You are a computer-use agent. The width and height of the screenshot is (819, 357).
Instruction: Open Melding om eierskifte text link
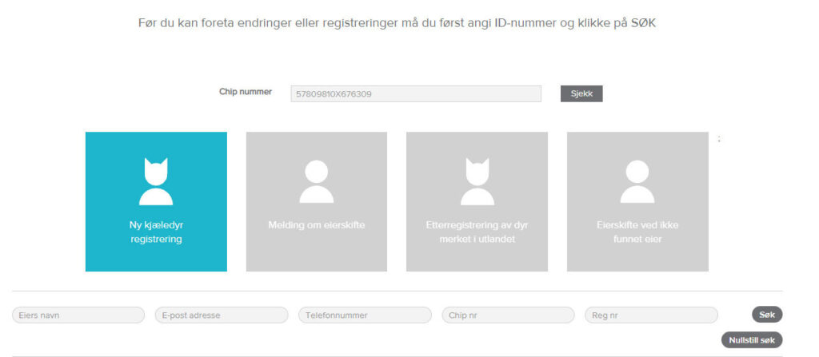pyautogui.click(x=317, y=225)
